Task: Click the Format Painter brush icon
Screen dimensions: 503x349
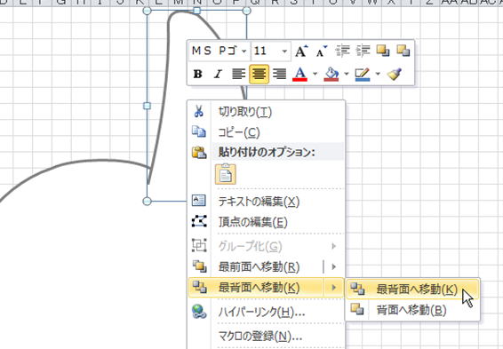Action: [395, 74]
